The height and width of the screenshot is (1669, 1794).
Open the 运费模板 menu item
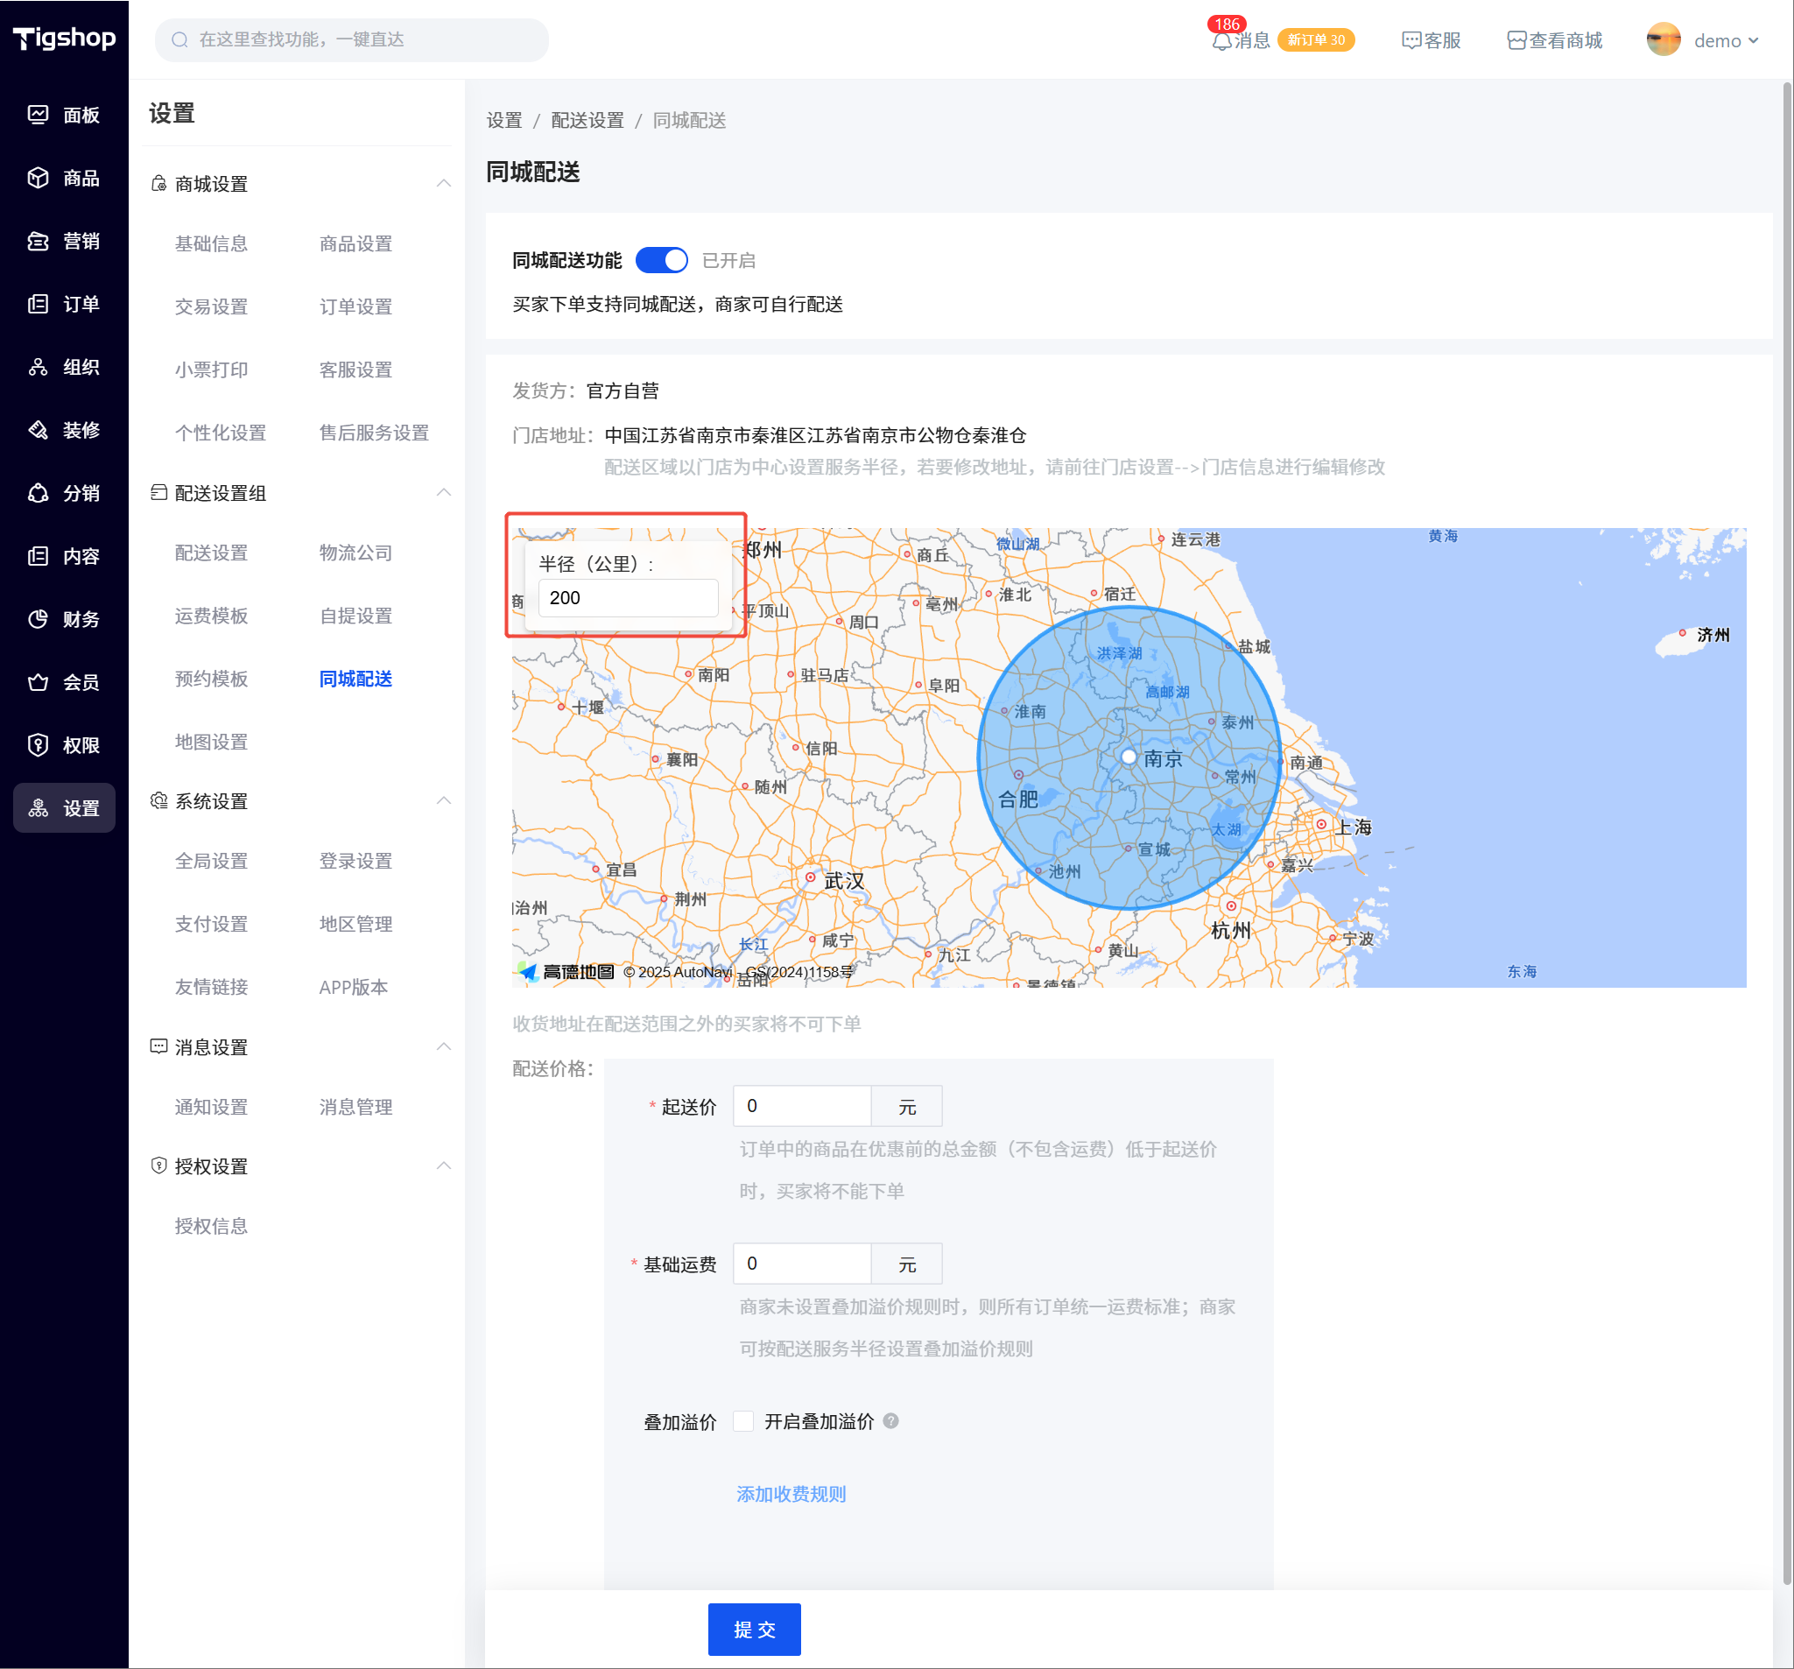(x=211, y=616)
